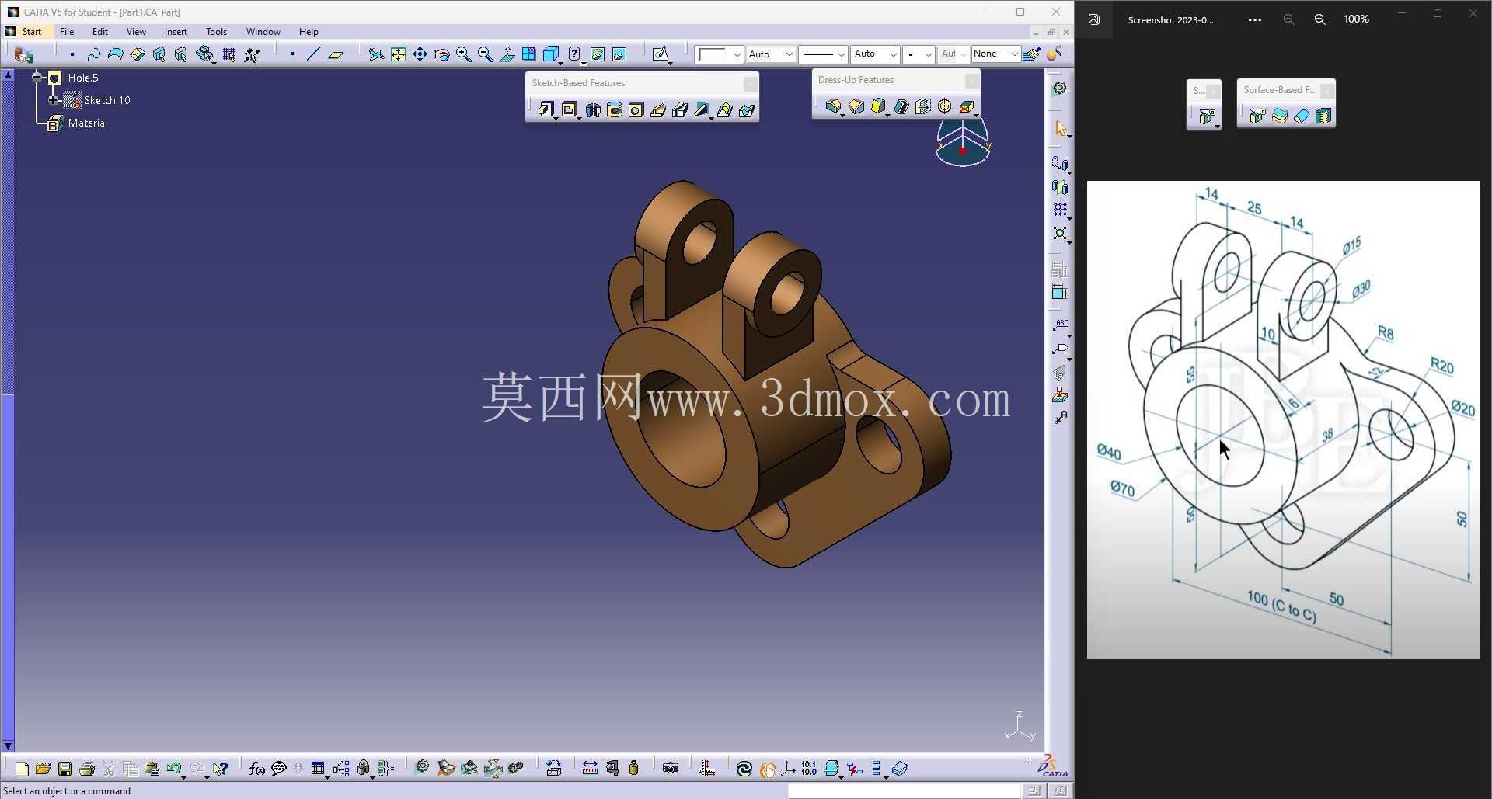Open the Tools menu
The height and width of the screenshot is (799, 1492).
click(x=216, y=32)
